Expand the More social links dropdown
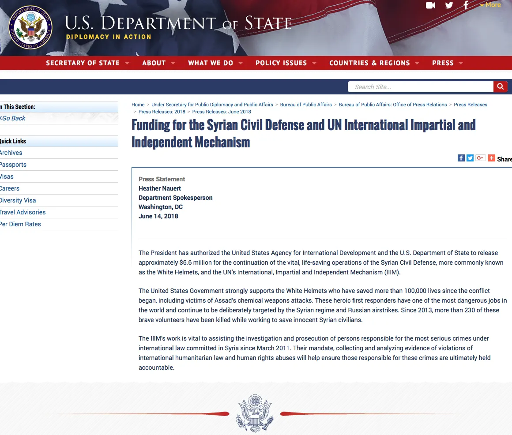 coord(490,5)
